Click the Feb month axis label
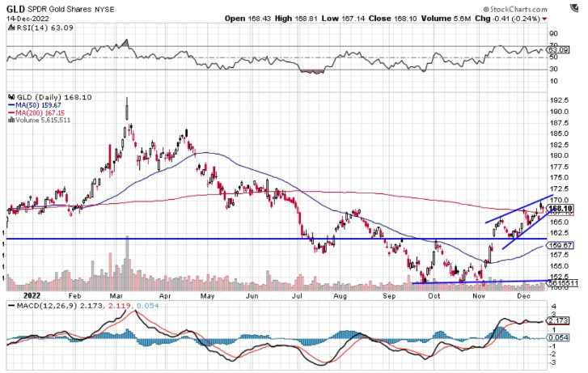The image size is (588, 373). (75, 295)
